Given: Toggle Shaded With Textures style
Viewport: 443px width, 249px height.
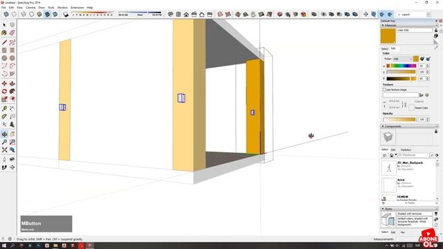Looking at the screenshot, I should point(47,15).
